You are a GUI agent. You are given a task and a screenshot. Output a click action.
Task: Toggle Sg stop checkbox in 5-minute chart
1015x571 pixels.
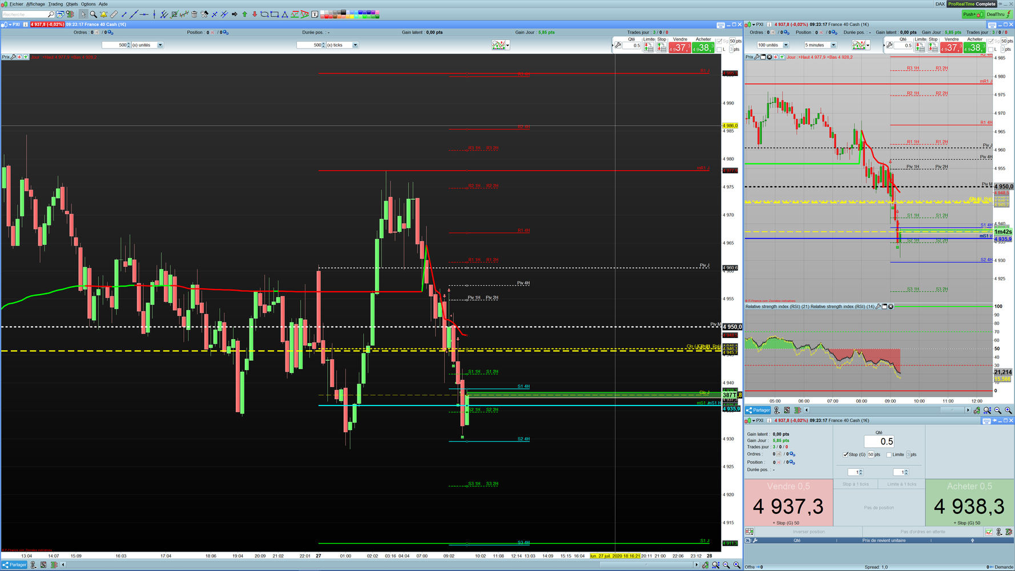tap(990, 41)
